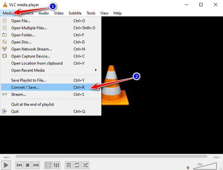Click the Next media button
The image size is (223, 170).
pyautogui.click(x=36, y=165)
